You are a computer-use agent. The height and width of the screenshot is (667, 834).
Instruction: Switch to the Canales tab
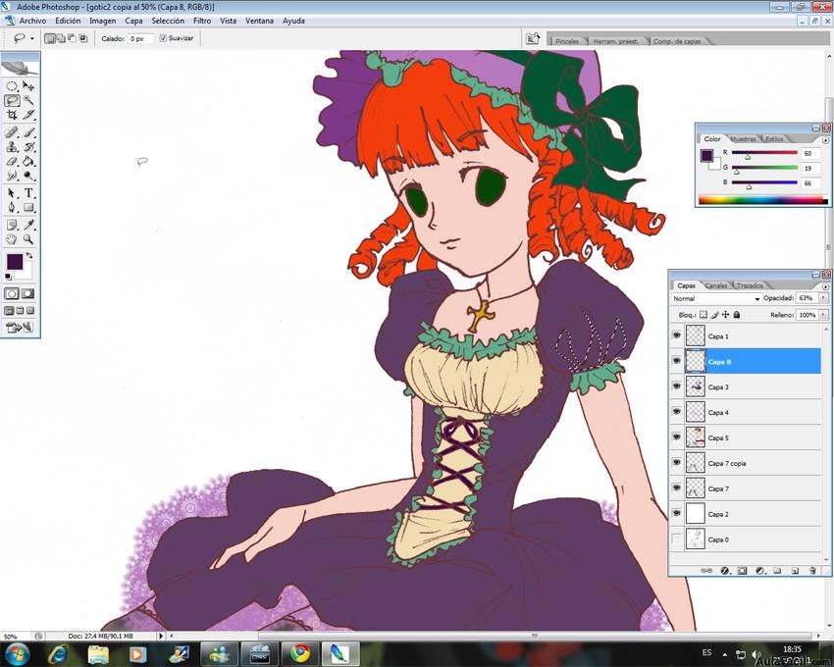coord(716,285)
